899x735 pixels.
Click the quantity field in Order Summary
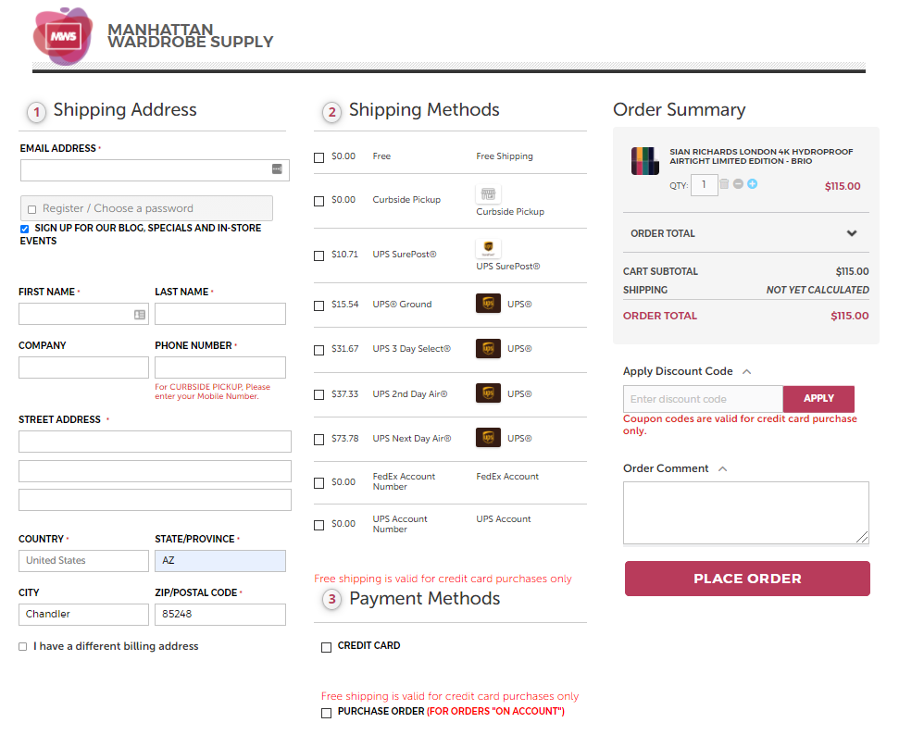pos(704,184)
